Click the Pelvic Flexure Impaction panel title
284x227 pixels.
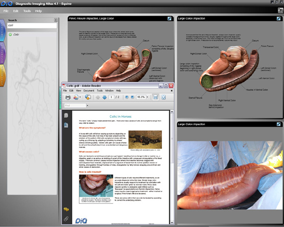91,18
